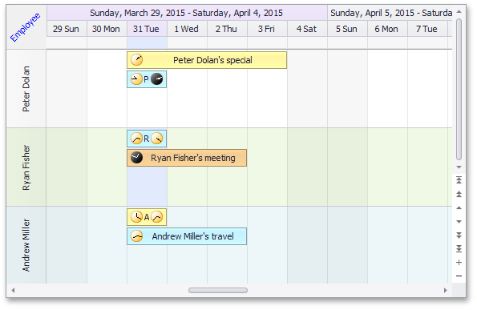This screenshot has width=477, height=310.
Task: Select the Ryan Fisher resource header
Action: point(26,167)
